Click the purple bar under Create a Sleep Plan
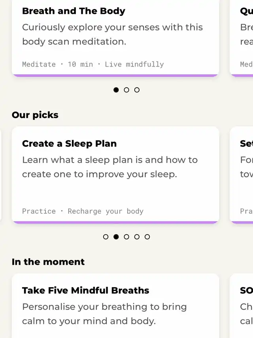Viewport: 253px width, 338px height. pos(115,222)
